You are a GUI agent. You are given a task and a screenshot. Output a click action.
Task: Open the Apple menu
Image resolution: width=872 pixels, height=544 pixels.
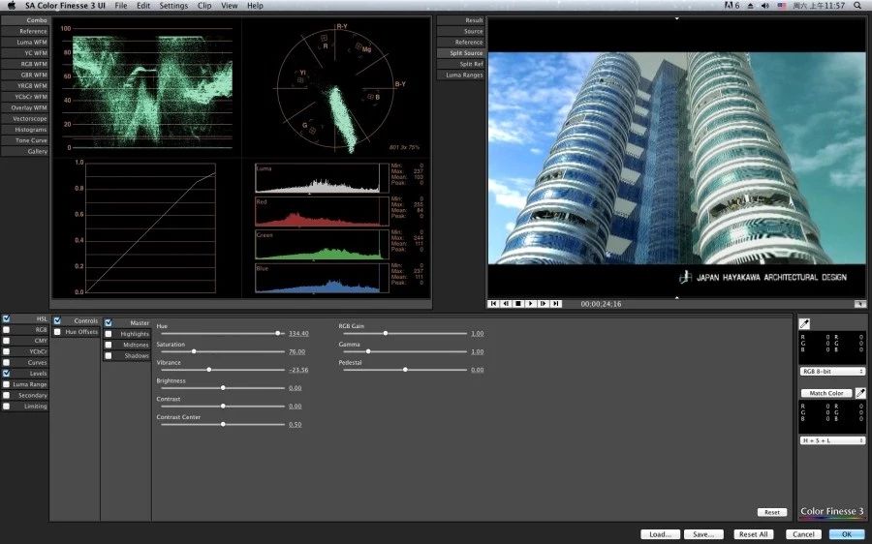coord(11,6)
